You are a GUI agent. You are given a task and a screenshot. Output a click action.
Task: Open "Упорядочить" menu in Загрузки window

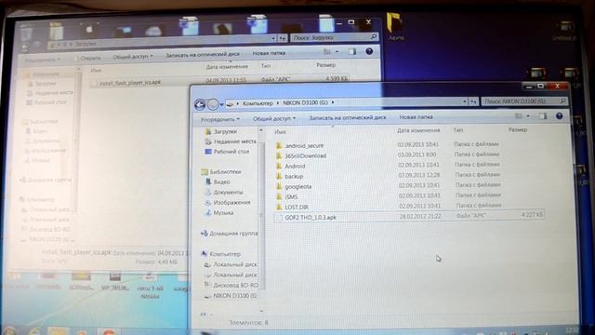[x=42, y=60]
